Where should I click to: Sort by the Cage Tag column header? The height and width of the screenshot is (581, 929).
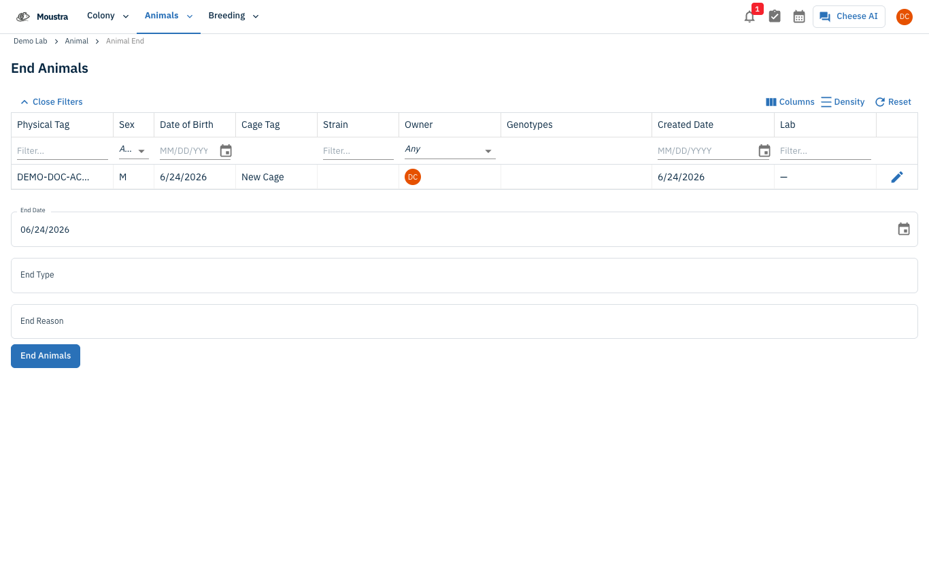click(276, 125)
